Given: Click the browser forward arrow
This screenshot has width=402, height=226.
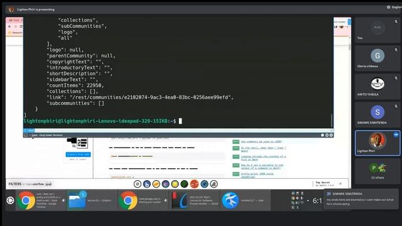Looking at the screenshot, I should pyautogui.click(x=15, y=26).
